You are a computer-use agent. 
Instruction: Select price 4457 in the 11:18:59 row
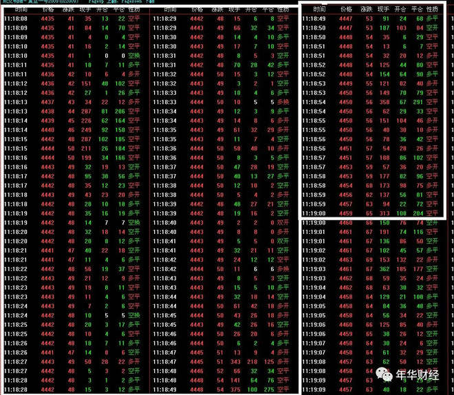tap(346, 204)
